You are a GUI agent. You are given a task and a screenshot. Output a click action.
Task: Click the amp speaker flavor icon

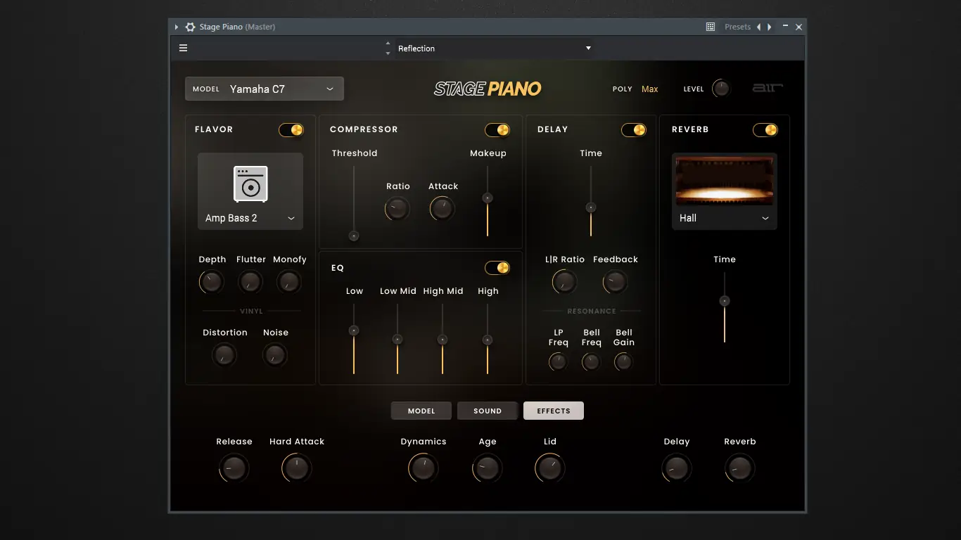pos(250,184)
